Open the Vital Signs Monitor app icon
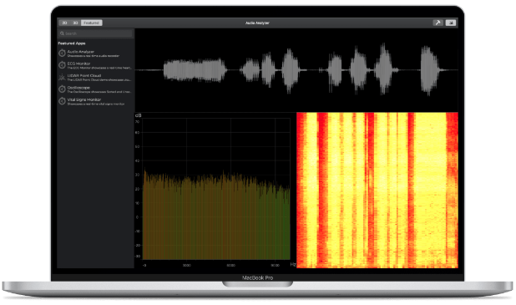The width and height of the screenshot is (516, 305). [x=62, y=101]
